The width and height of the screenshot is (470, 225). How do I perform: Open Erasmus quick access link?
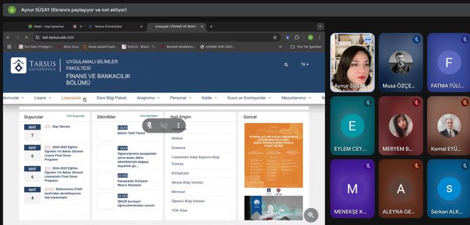(179, 148)
